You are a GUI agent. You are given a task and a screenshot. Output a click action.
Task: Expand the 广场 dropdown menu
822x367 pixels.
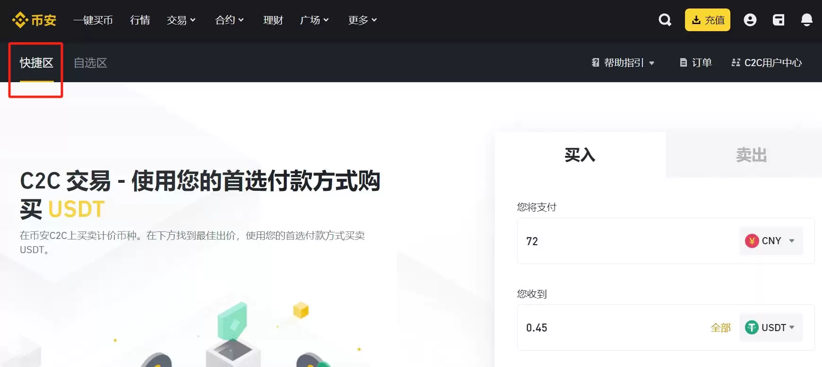(314, 20)
